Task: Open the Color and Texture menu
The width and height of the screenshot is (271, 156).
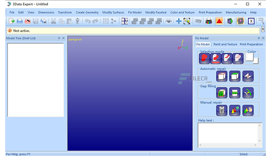Action: point(182,12)
